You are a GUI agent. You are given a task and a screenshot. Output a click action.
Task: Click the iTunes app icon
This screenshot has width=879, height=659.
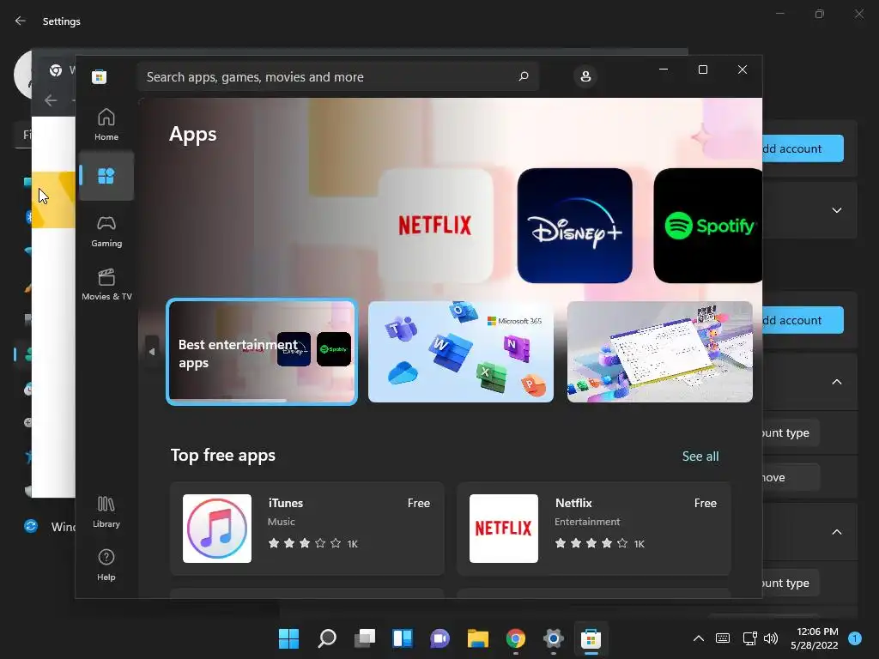(x=217, y=529)
